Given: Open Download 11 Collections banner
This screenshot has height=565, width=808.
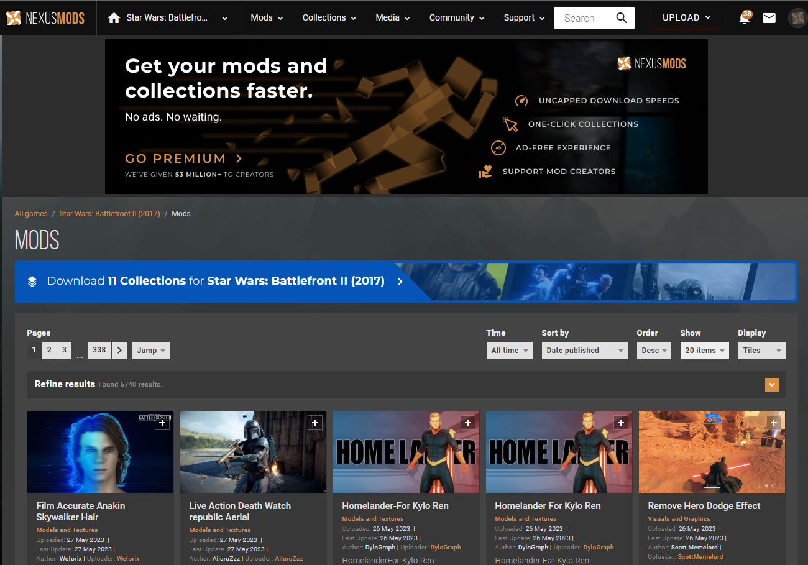Looking at the screenshot, I should 406,282.
